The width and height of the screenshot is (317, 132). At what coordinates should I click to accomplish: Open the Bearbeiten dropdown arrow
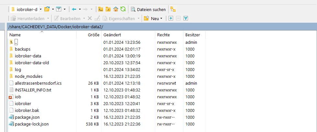[x=84, y=18]
